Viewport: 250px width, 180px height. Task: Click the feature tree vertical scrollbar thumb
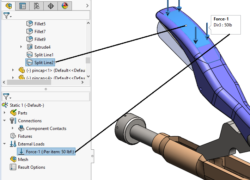[88, 61]
